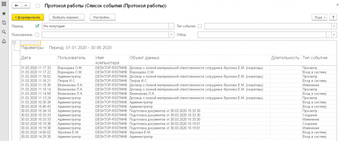The height and width of the screenshot is (141, 341).
Task: Expand the Пользователь dropdown arrow
Action: [x=172, y=34]
